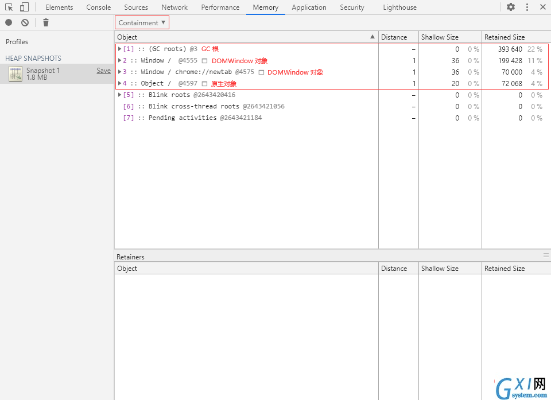Sort by the top Distance column header
The image size is (551, 400).
point(398,37)
